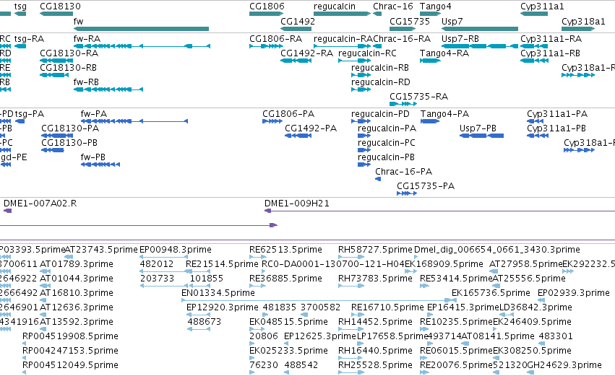Select the fw-RB transcript

tap(108, 89)
